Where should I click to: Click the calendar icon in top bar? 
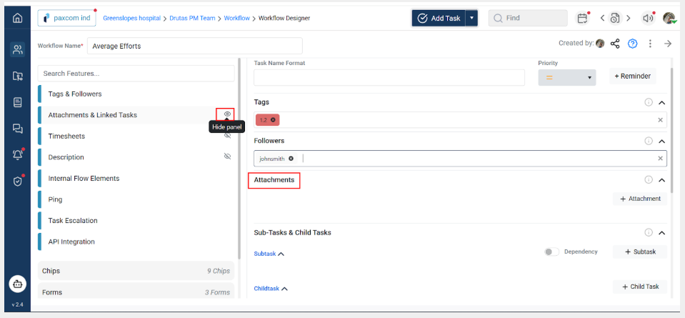tap(583, 18)
